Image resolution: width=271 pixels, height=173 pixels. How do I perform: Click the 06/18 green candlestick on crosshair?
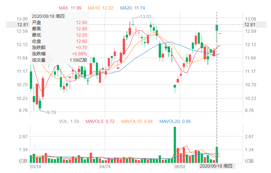click(217, 28)
